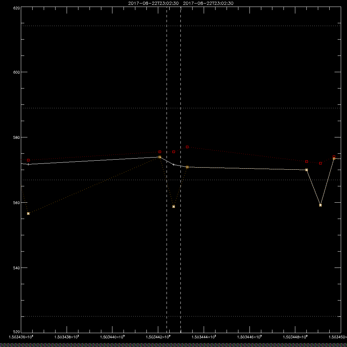Select the rightmost red square data point
Viewport: 347px width, 347px height.
(x=334, y=157)
